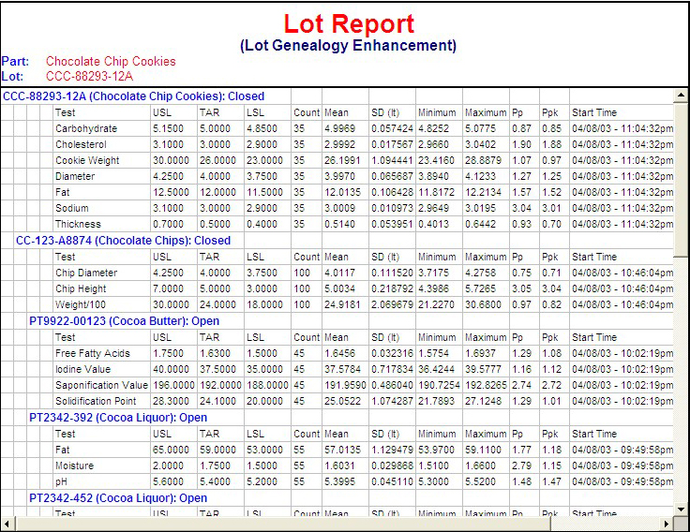690x532 pixels.
Task: Click the vertical scrollbar down arrow
Action: [681, 510]
